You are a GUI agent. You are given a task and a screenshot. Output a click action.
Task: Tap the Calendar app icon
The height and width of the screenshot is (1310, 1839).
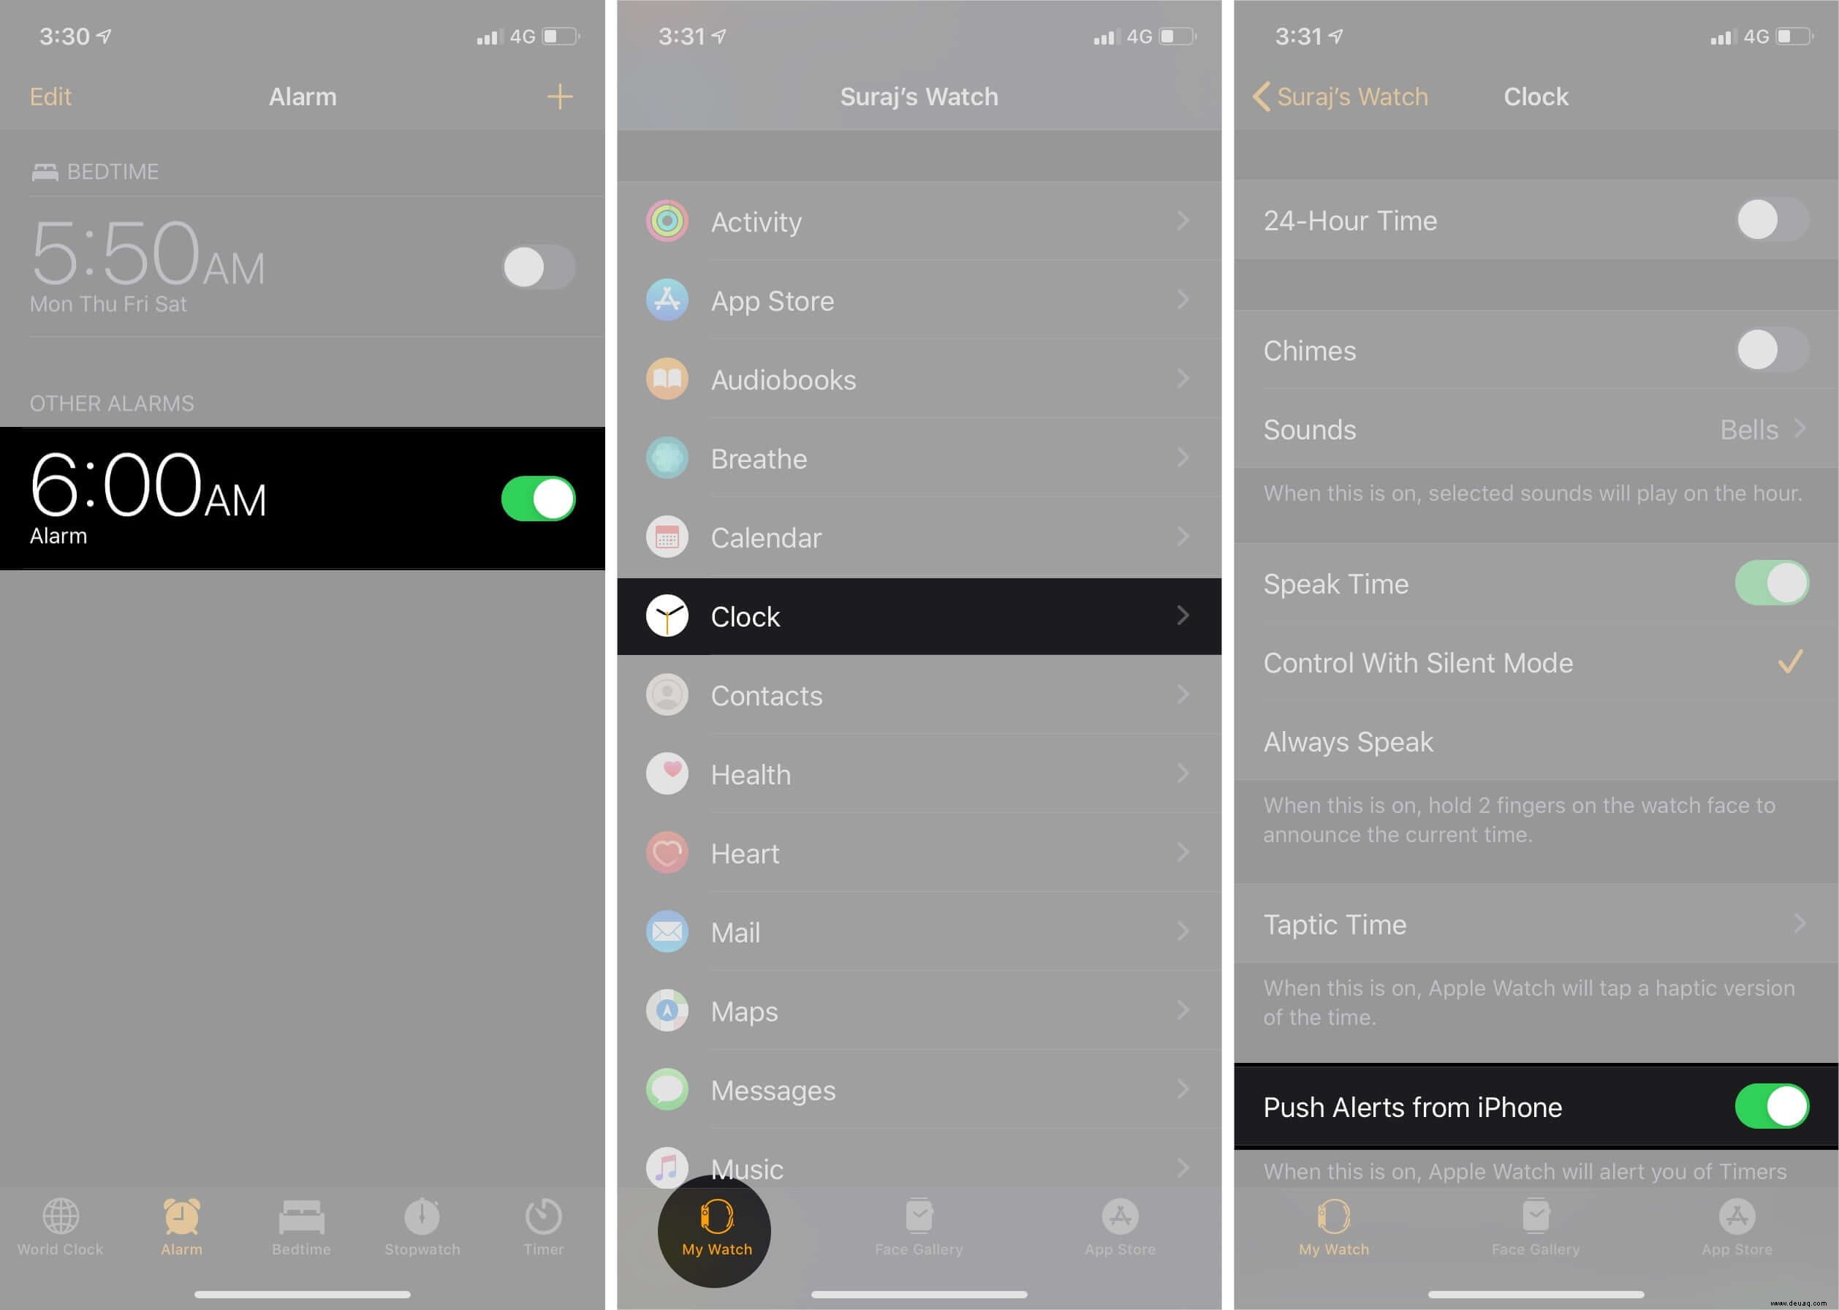667,536
